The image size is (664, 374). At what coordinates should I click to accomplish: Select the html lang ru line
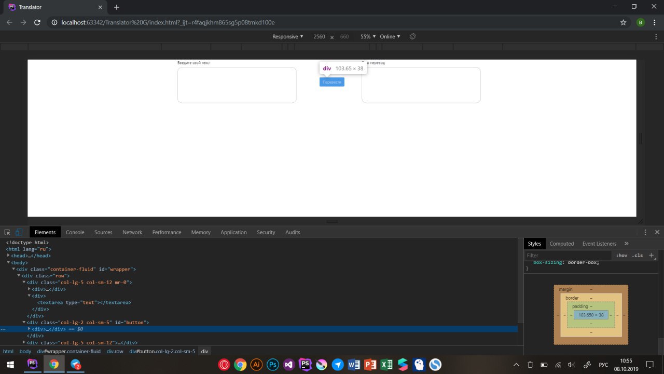click(x=29, y=249)
